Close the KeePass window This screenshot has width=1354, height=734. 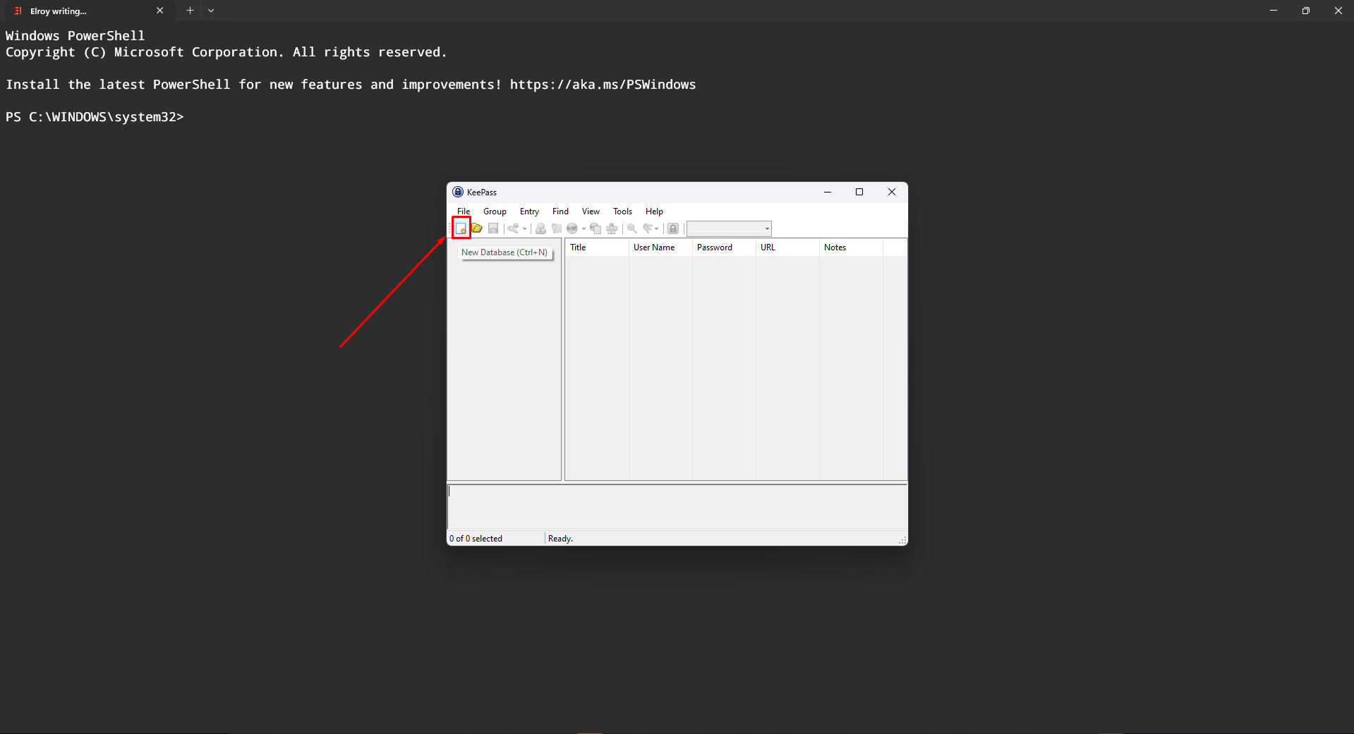892,192
